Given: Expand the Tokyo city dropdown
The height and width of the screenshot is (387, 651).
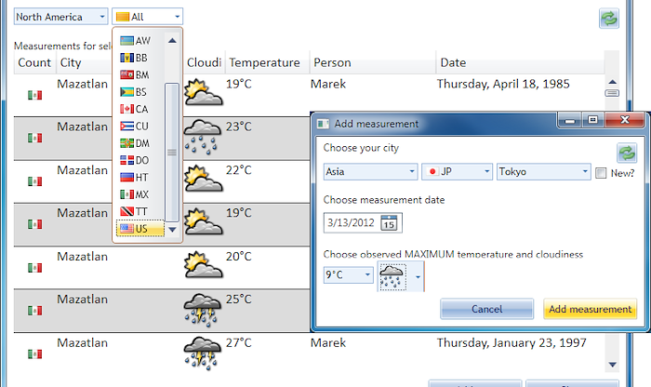Looking at the screenshot, I should point(543,171).
